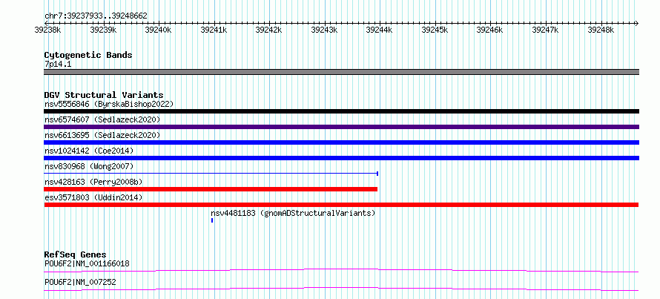Click the chr7:39237933..39248662 coordinate label

(96, 16)
